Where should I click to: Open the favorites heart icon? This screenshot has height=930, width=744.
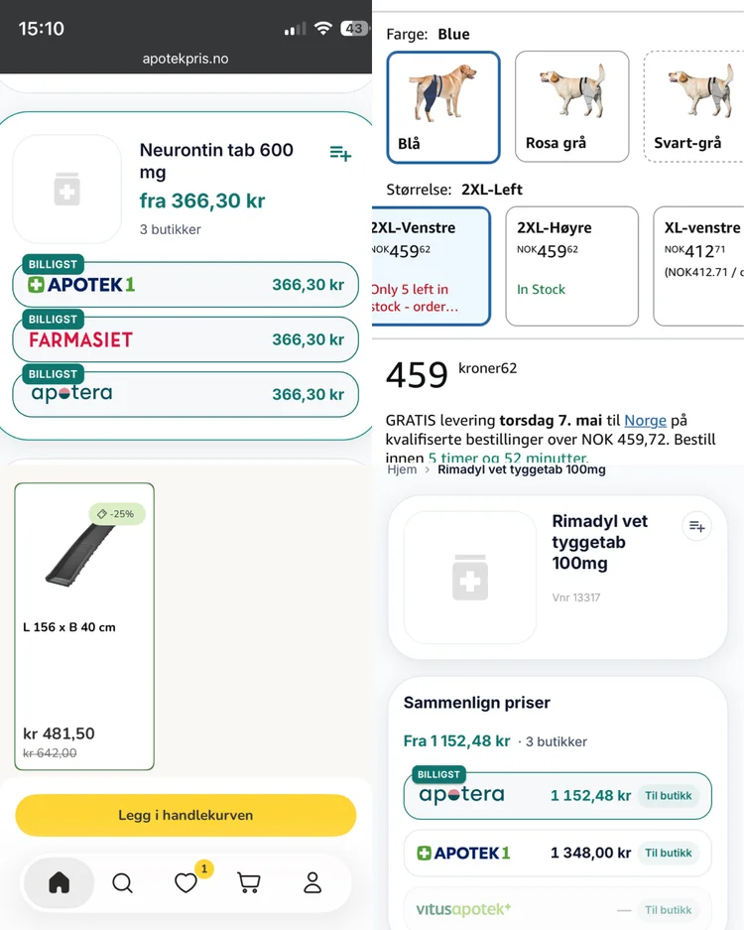[x=186, y=882]
